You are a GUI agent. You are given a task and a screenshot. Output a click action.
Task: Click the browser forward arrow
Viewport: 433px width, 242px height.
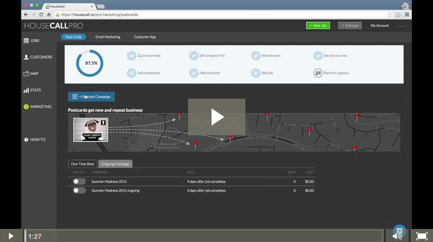coord(33,14)
